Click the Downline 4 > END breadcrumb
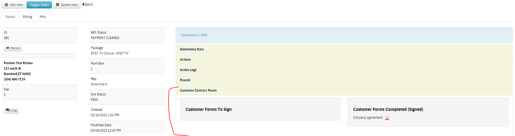 [194, 35]
